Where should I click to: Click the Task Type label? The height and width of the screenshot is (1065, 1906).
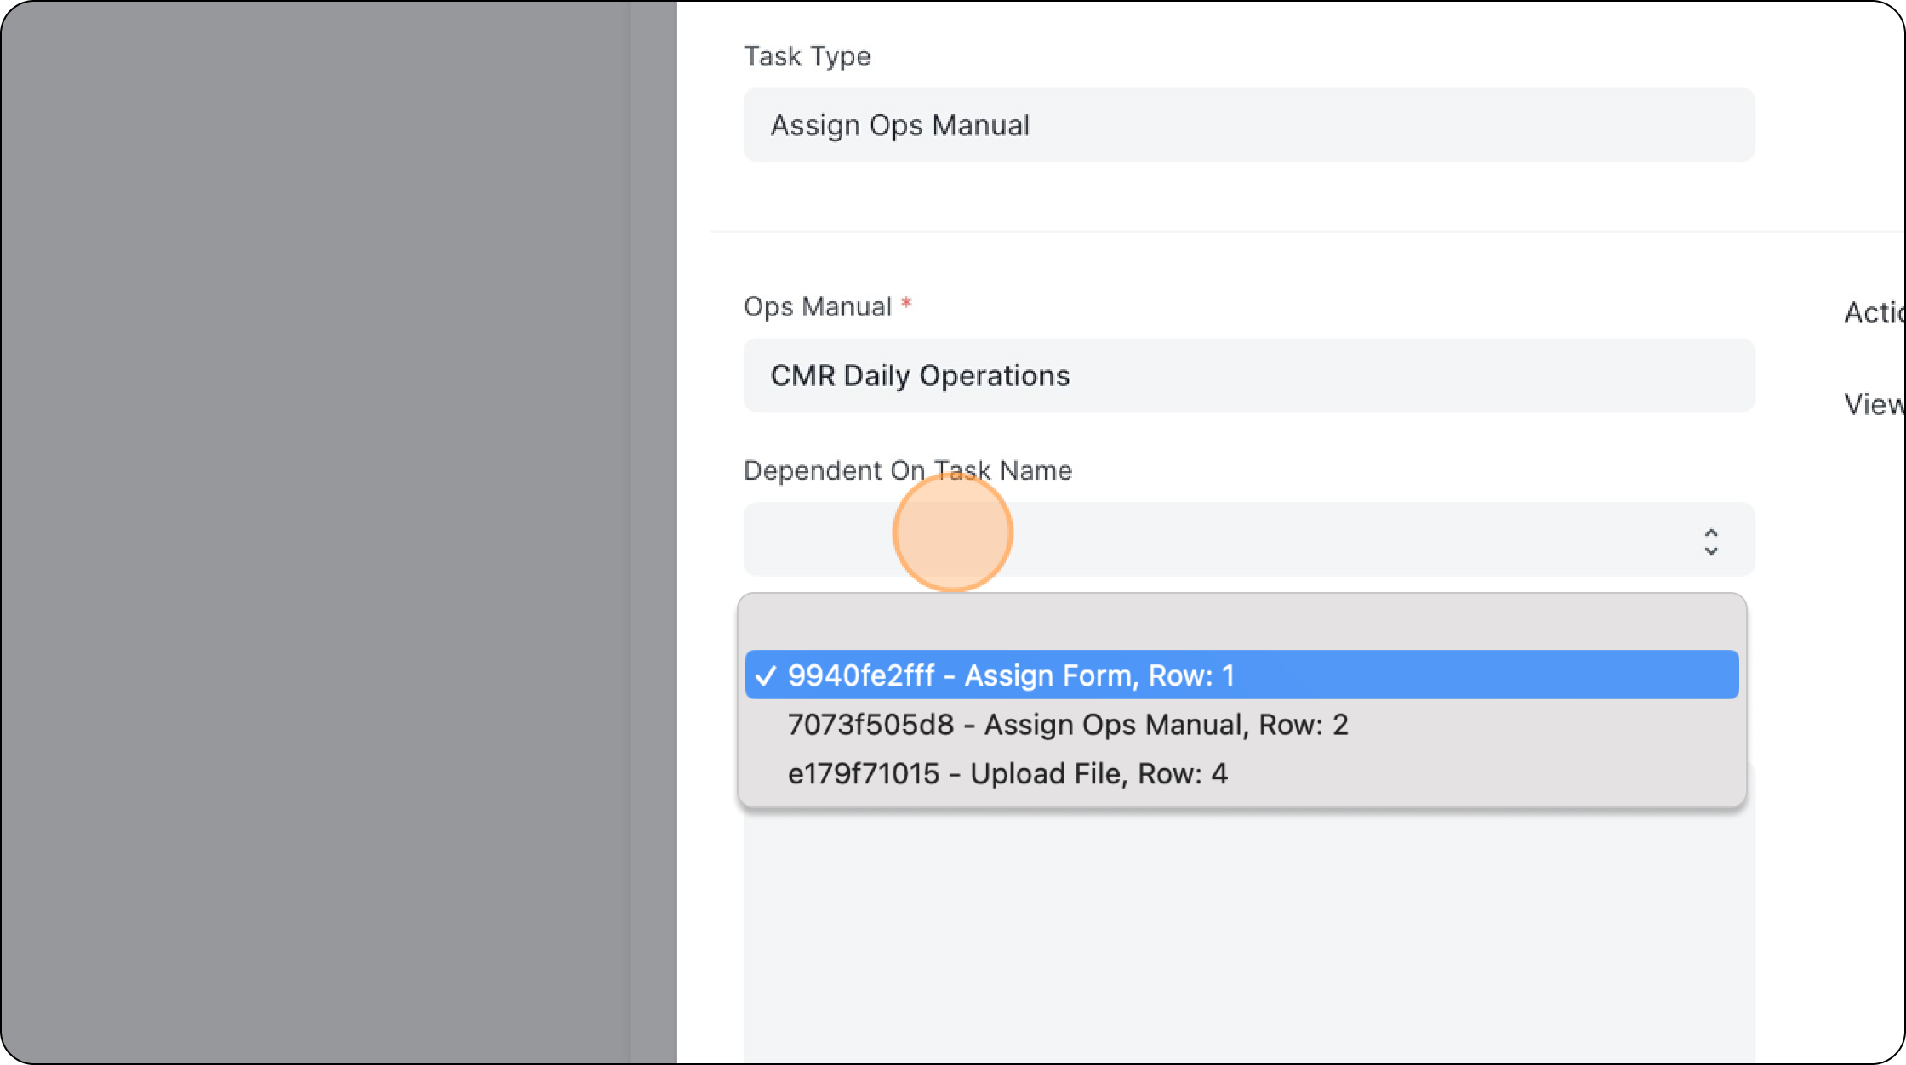[807, 56]
